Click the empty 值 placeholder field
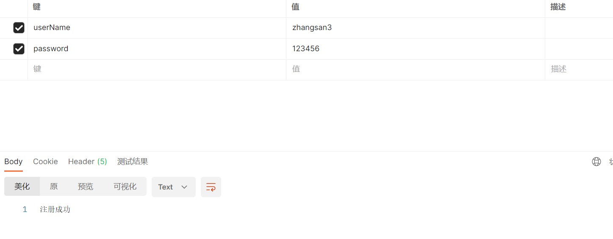Image resolution: width=613 pixels, height=239 pixels. click(x=416, y=69)
